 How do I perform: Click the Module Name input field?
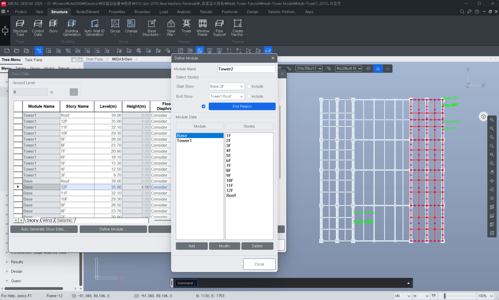[246, 69]
